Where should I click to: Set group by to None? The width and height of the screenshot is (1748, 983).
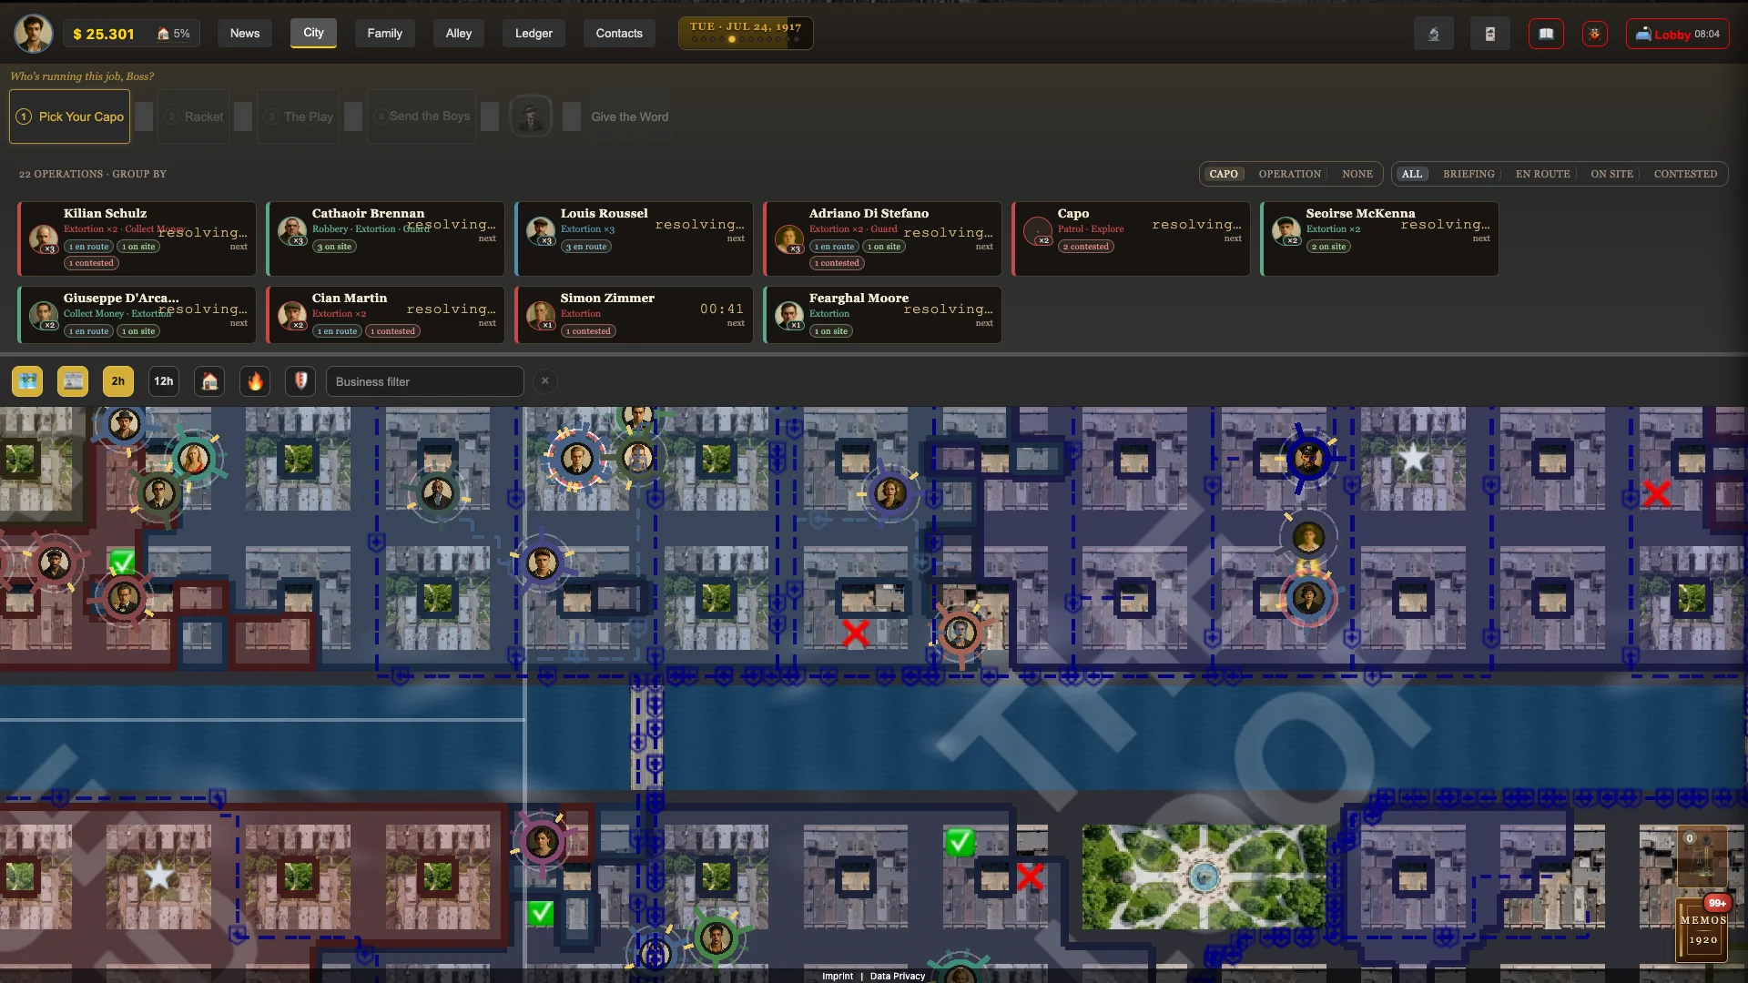click(x=1357, y=174)
